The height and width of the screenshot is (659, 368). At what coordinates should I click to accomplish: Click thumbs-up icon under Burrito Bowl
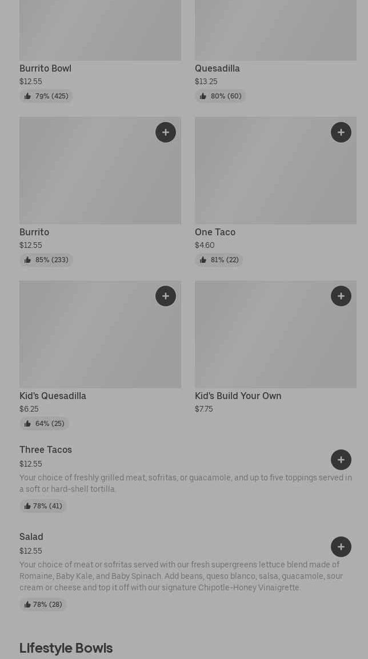click(27, 96)
